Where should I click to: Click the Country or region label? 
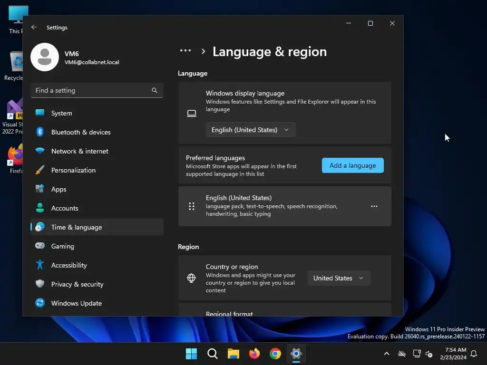point(232,267)
